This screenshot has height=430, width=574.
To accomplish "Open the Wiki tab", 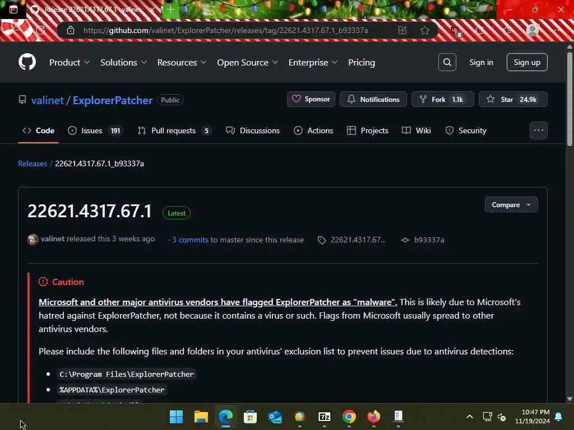I will 416,130.
